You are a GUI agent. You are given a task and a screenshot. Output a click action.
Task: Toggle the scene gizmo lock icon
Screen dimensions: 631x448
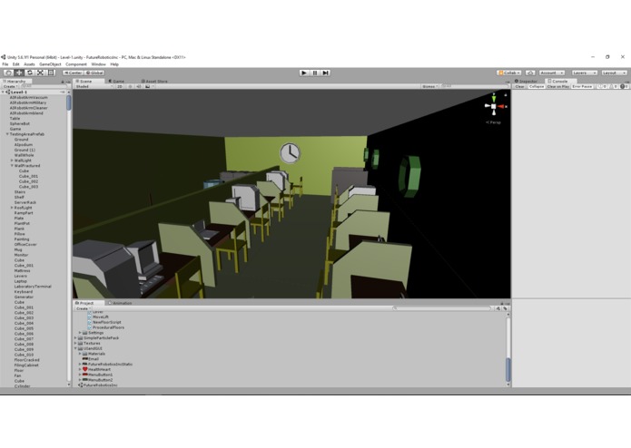tap(506, 95)
